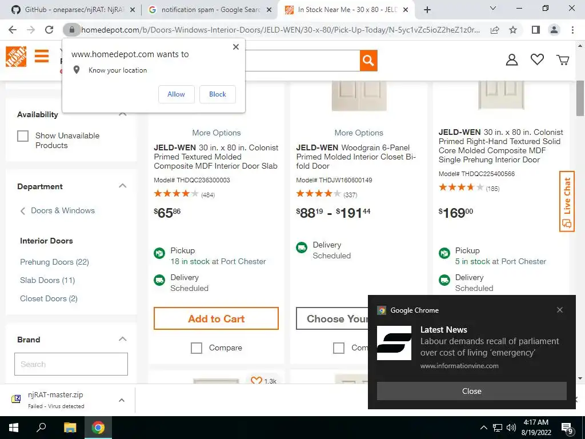The height and width of the screenshot is (439, 585).
Task: Open More Options for the Bi-fold door
Action: [359, 133]
